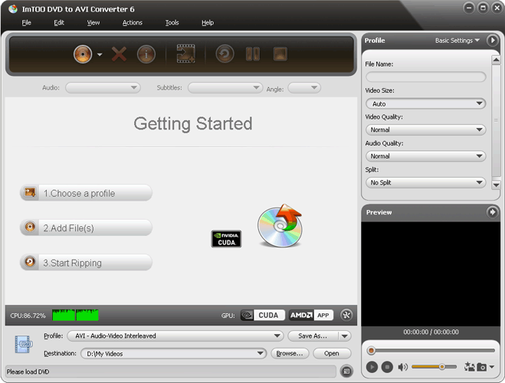Click the GPU settings wrench icon
The image size is (505, 383).
[346, 315]
